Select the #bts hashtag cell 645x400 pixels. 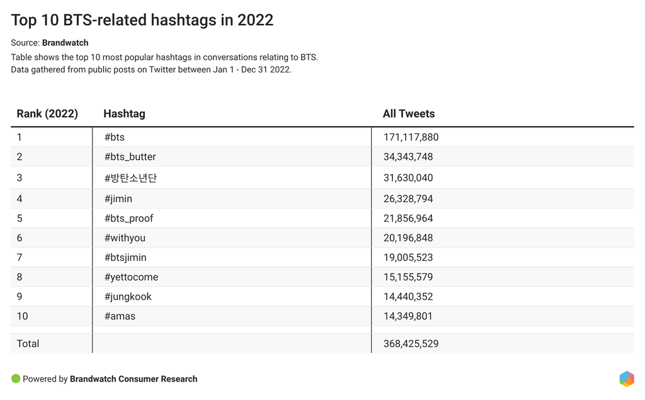pyautogui.click(x=115, y=137)
